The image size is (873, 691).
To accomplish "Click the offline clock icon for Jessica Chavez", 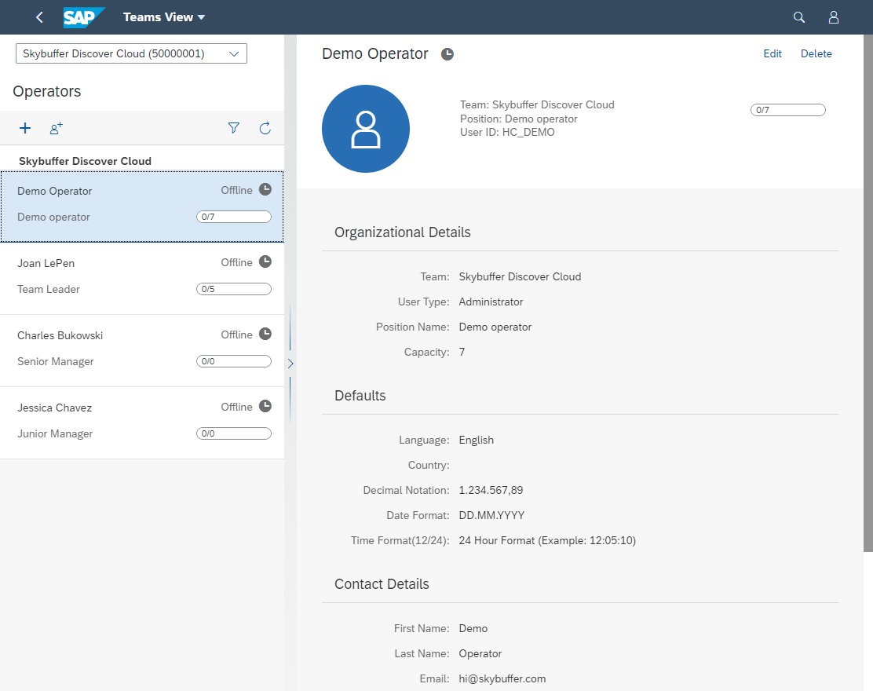I will coord(265,407).
